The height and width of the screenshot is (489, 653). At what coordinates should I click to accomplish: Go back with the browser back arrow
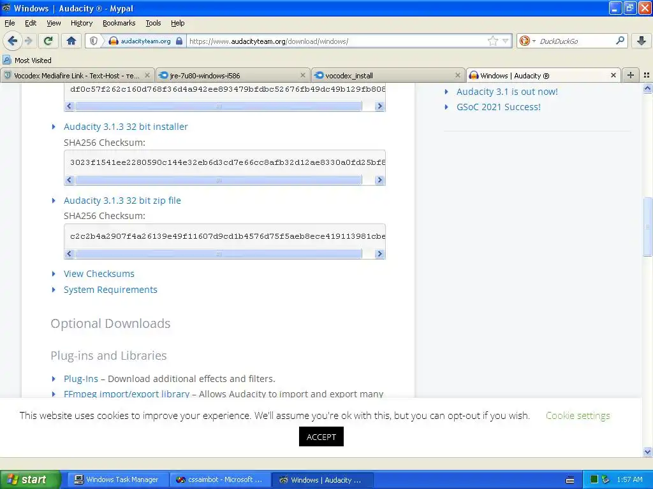(x=12, y=41)
